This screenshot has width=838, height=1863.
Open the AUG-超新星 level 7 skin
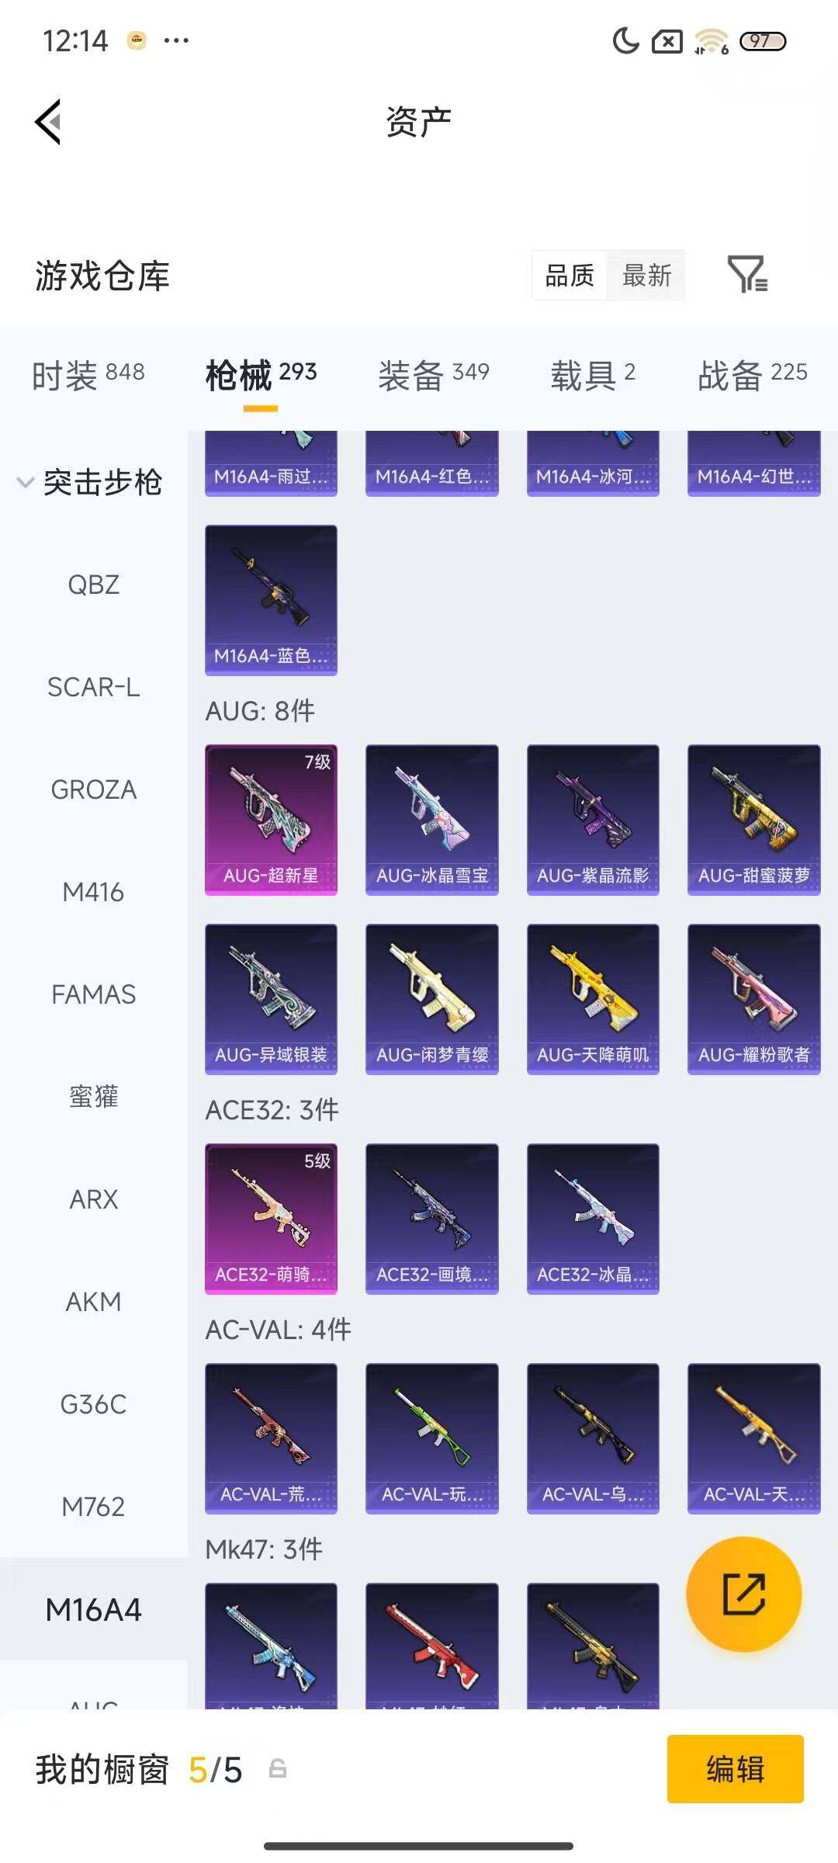[x=271, y=820]
